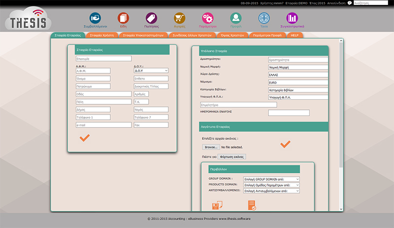Click the orange checkmark under company details
The width and height of the screenshot is (394, 228).
84,139
